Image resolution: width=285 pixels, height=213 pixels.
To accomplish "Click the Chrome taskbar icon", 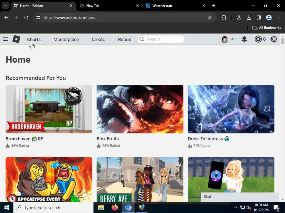I will coord(128,207).
